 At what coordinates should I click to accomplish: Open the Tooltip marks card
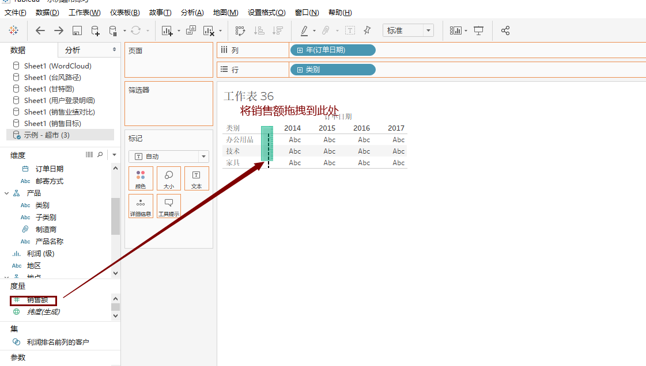(168, 206)
